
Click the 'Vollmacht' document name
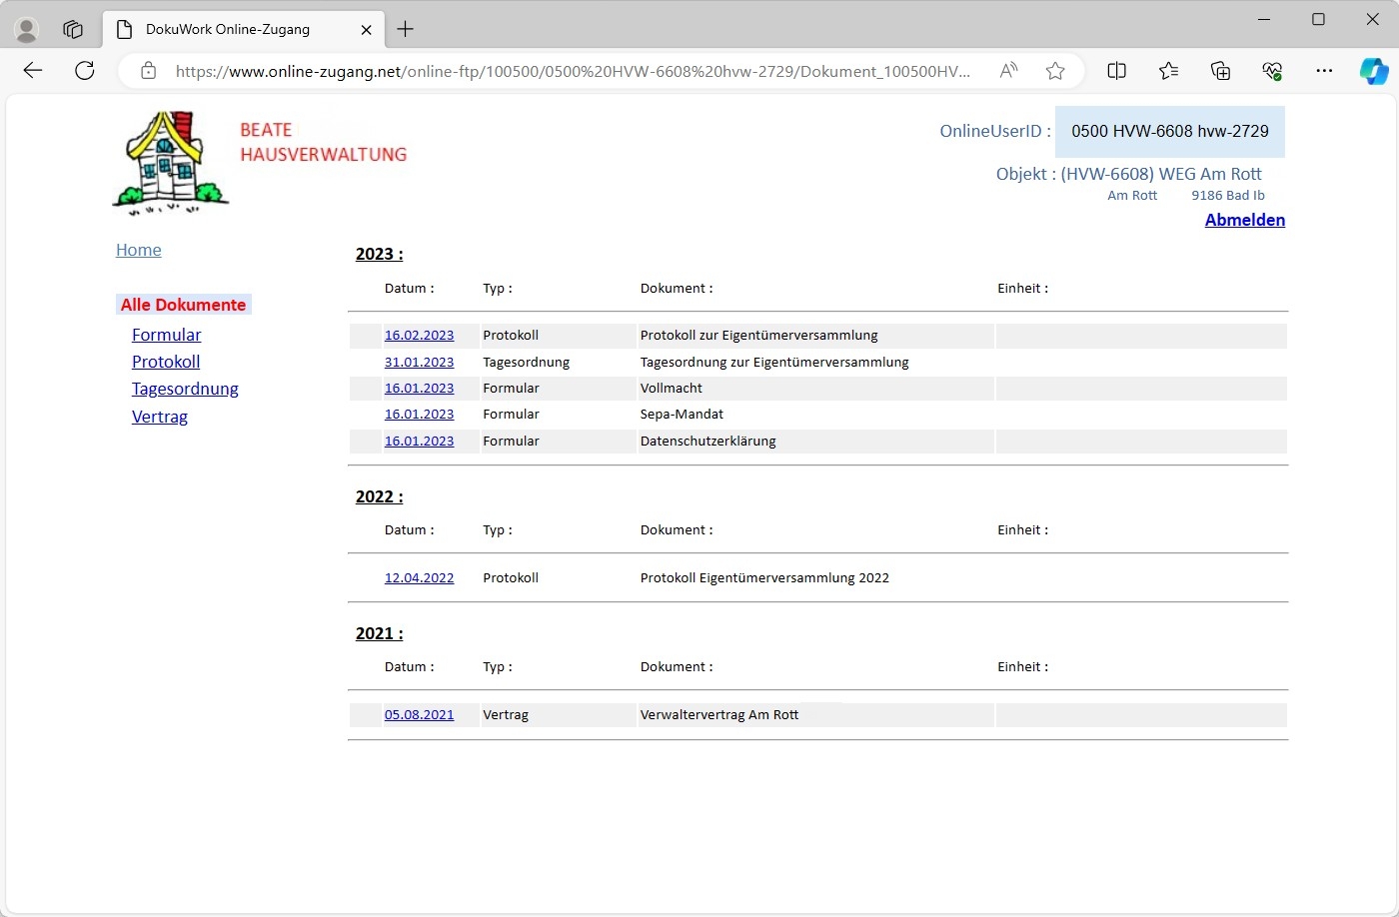pyautogui.click(x=672, y=388)
